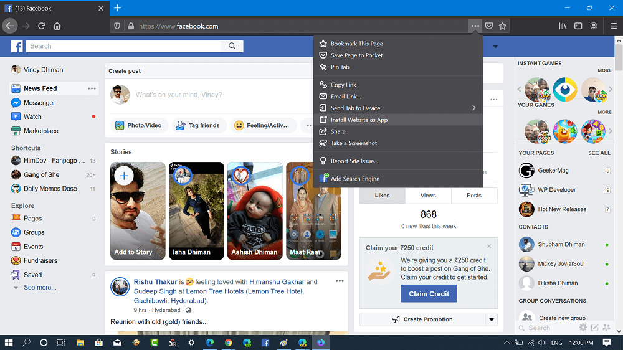Click the Create Promotion button
The width and height of the screenshot is (623, 350).
pos(423,319)
